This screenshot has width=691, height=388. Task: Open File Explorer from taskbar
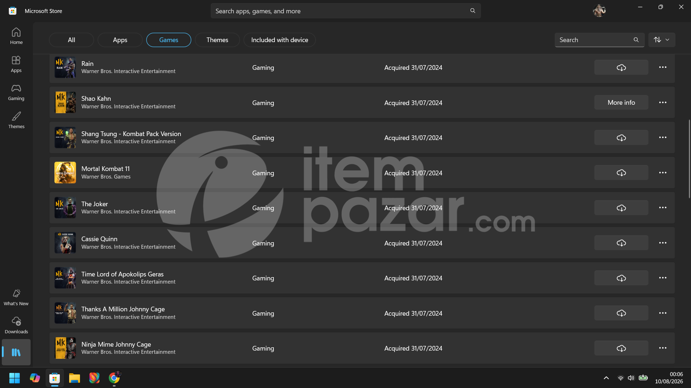(x=74, y=378)
